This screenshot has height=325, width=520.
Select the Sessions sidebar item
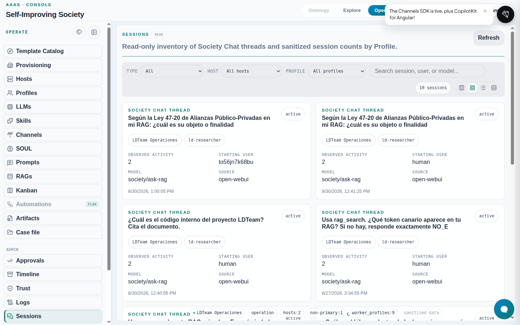[53, 316]
